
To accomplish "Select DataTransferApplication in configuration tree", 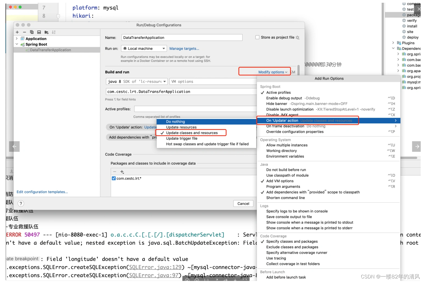I will [x=50, y=50].
